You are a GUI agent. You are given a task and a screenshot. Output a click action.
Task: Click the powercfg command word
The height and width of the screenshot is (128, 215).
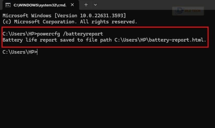(48, 34)
